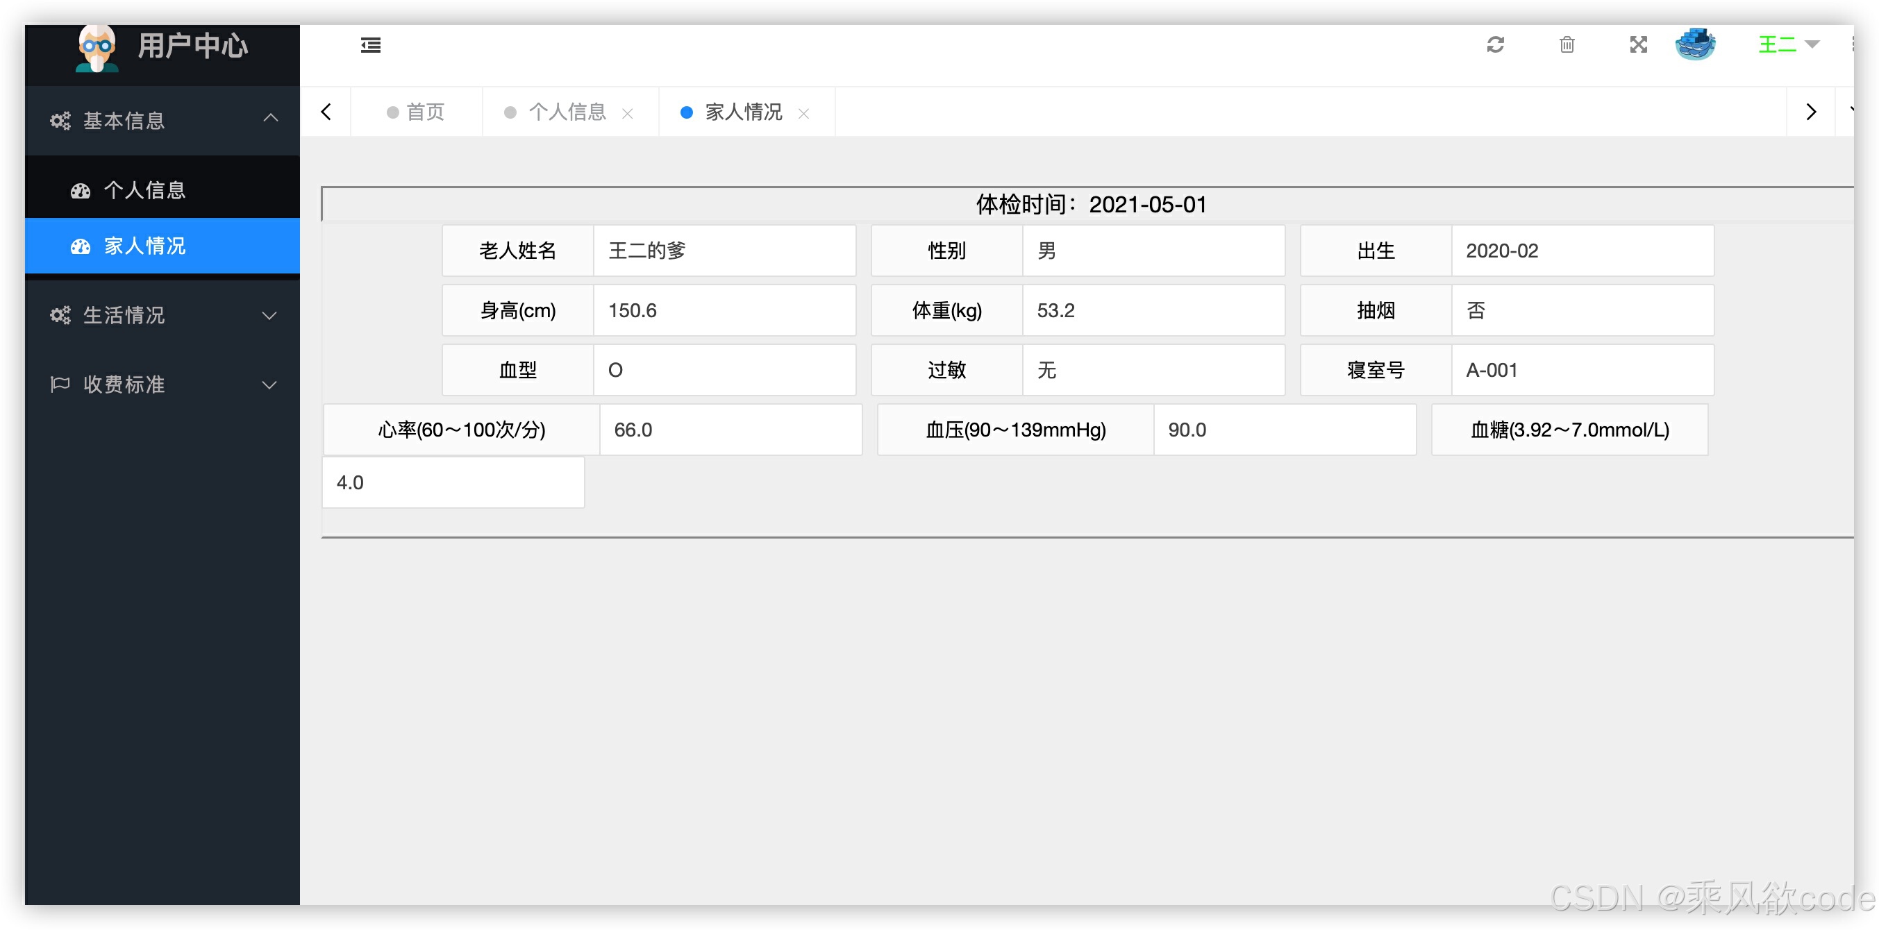Click the user avatar picture
This screenshot has height=930, width=1879.
pos(1695,45)
